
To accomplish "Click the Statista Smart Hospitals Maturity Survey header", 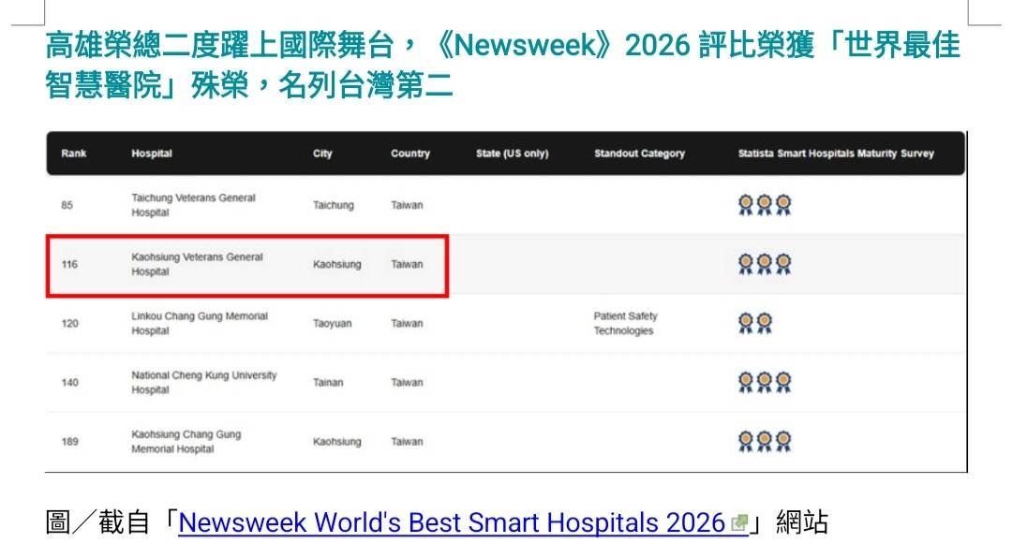I will click(x=836, y=154).
